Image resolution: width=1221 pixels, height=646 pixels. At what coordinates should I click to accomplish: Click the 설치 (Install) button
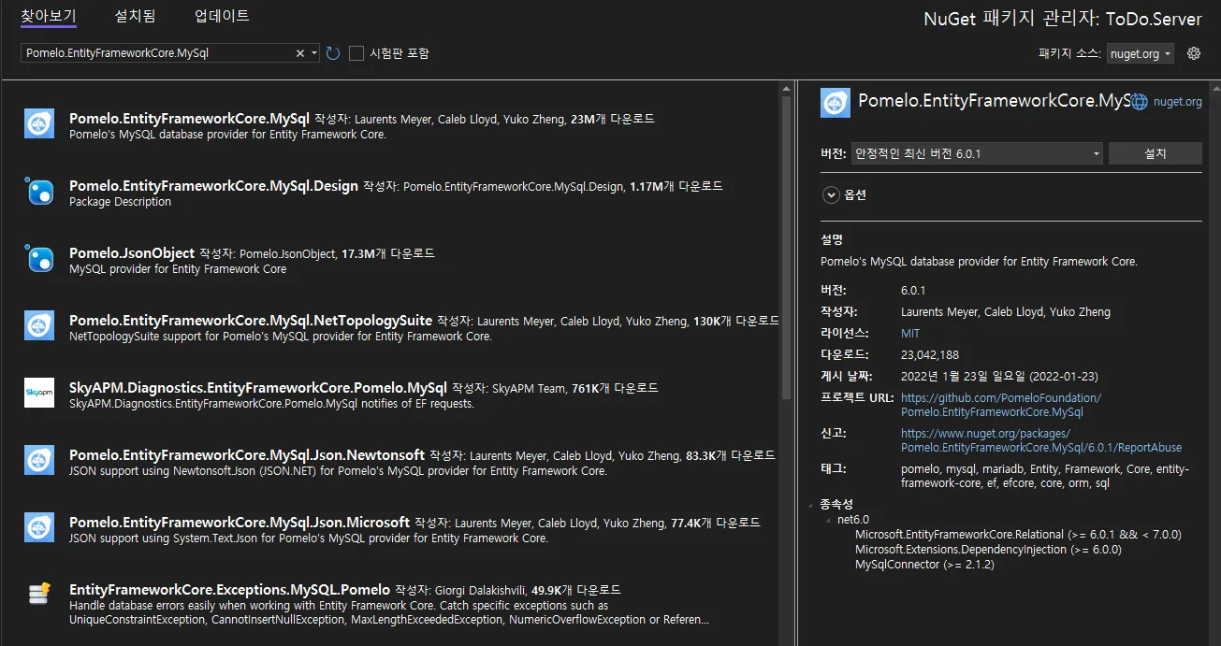1156,153
